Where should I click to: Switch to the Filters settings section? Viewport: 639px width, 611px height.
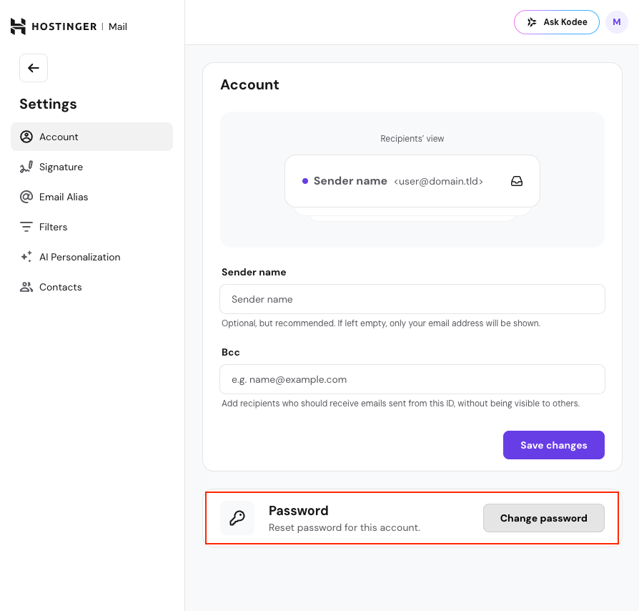[x=54, y=227]
